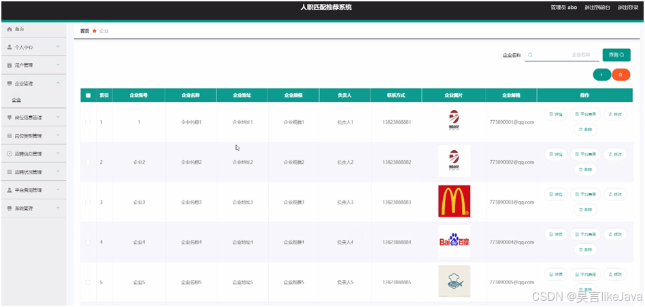This screenshot has height=307, width=645.
Task: Expand the 用户管理 chevron
Action: pos(58,65)
